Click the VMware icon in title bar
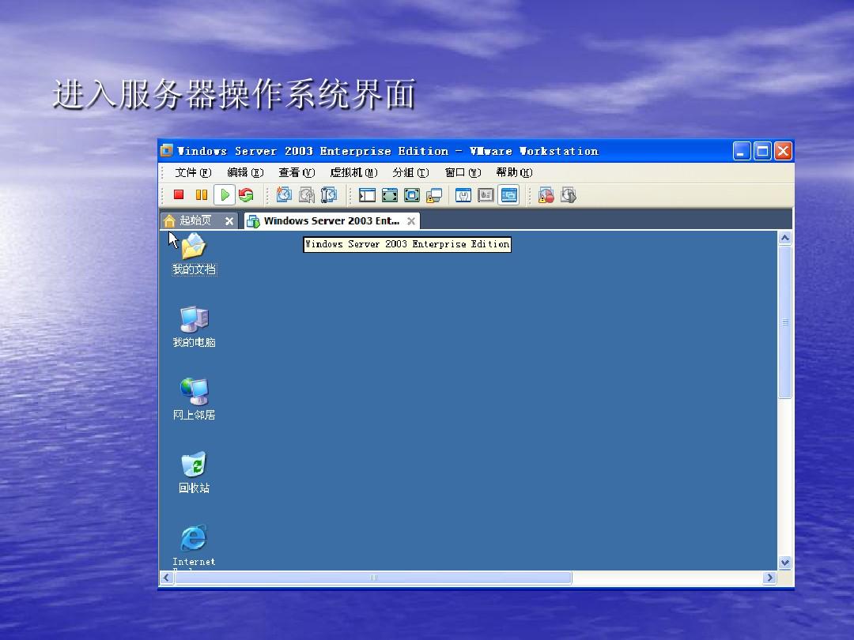Image resolution: width=854 pixels, height=640 pixels. point(167,151)
